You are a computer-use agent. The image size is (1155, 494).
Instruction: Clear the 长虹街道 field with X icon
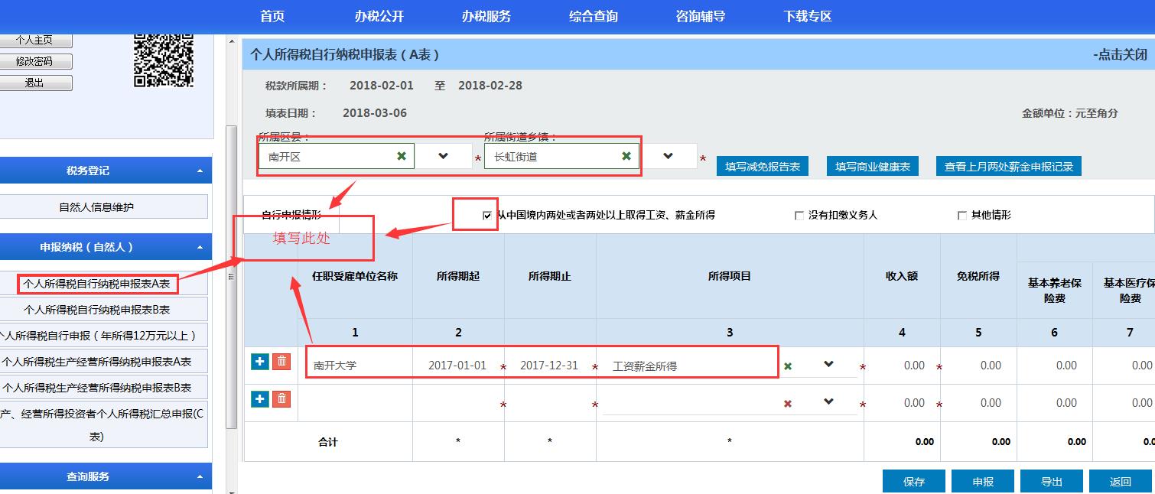[x=626, y=156]
